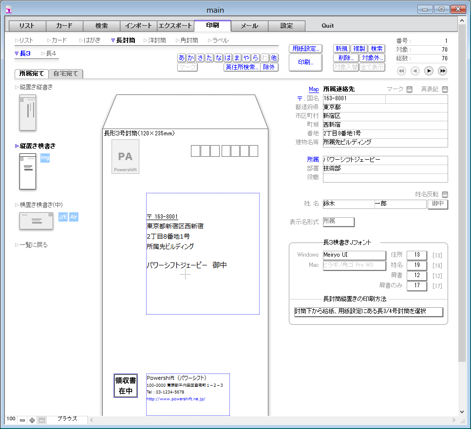Screen dimensions: 471x429
Task: Click the zoom in plus icon
Action: [32, 420]
